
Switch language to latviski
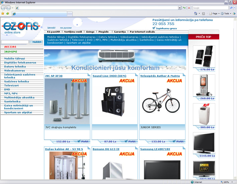click(51, 28)
